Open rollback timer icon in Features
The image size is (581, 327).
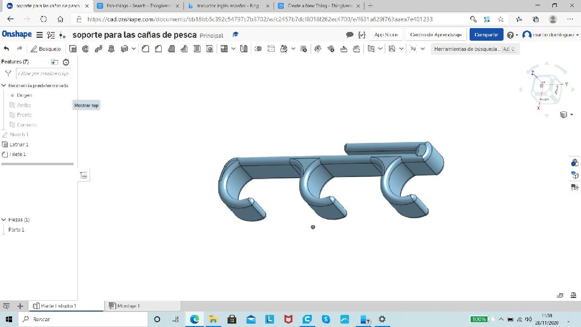coord(66,62)
